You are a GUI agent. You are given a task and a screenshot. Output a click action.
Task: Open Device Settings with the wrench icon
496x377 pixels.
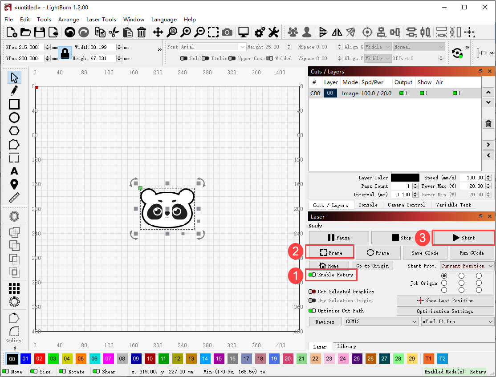coord(274,32)
